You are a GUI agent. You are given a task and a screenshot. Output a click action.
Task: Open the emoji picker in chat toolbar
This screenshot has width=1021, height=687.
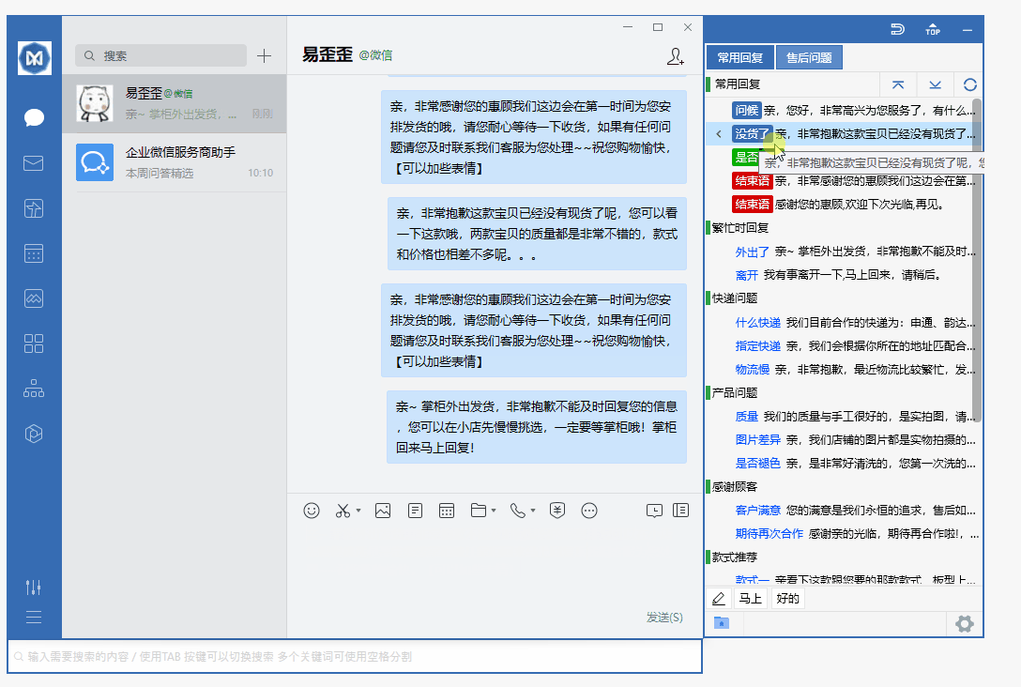point(312,511)
